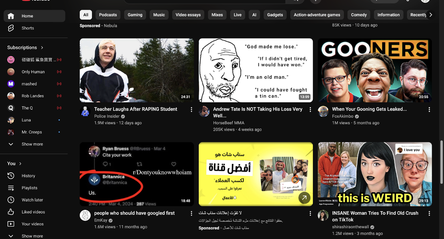
Task: Open Only Human subscription avatar
Action: (11, 72)
